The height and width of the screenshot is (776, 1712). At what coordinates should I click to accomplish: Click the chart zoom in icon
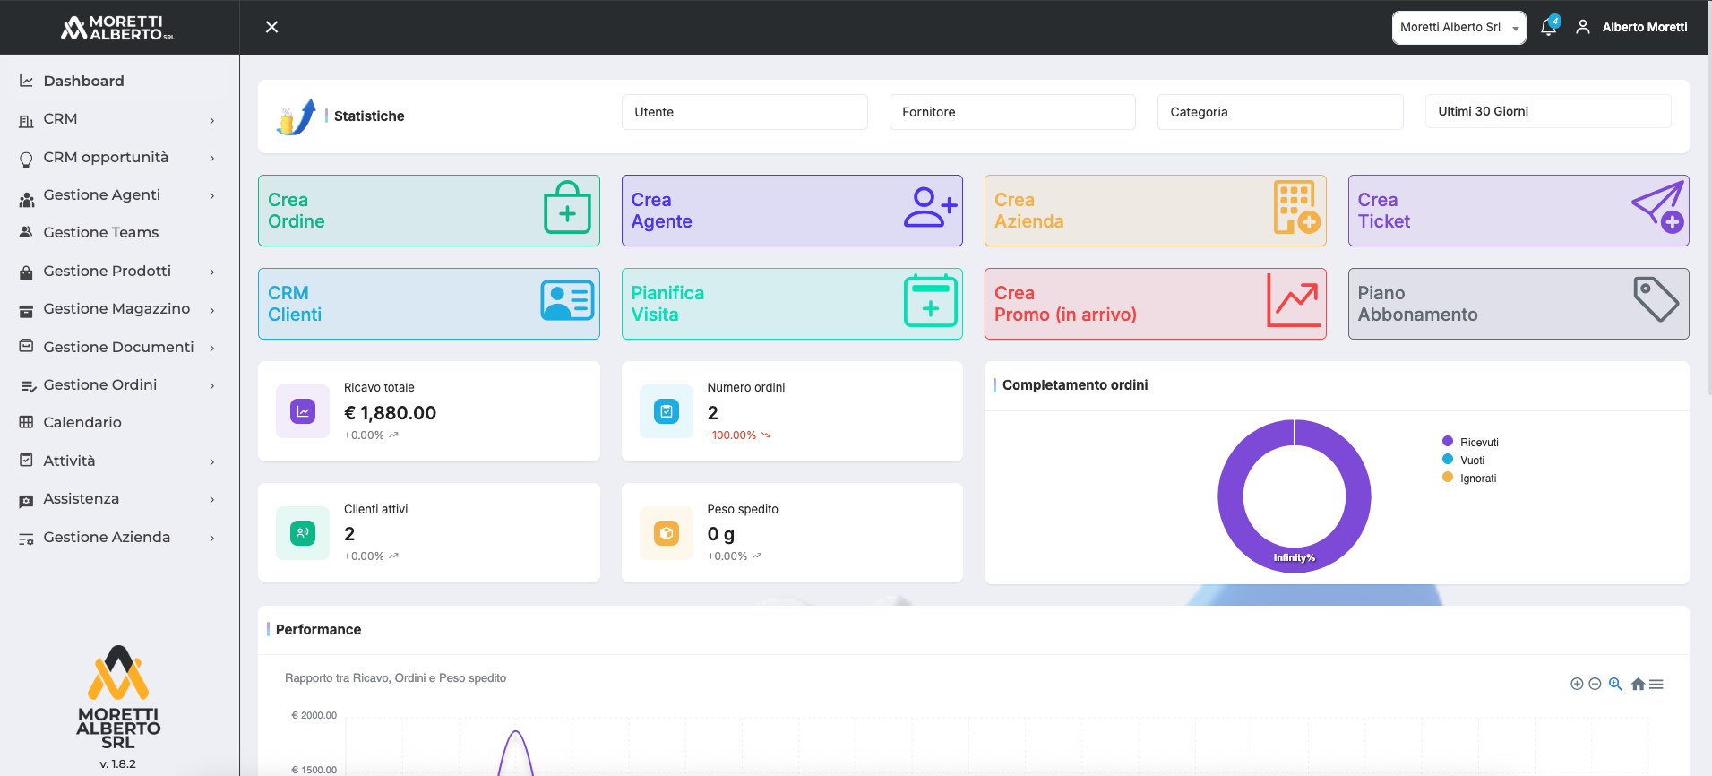pos(1577,684)
